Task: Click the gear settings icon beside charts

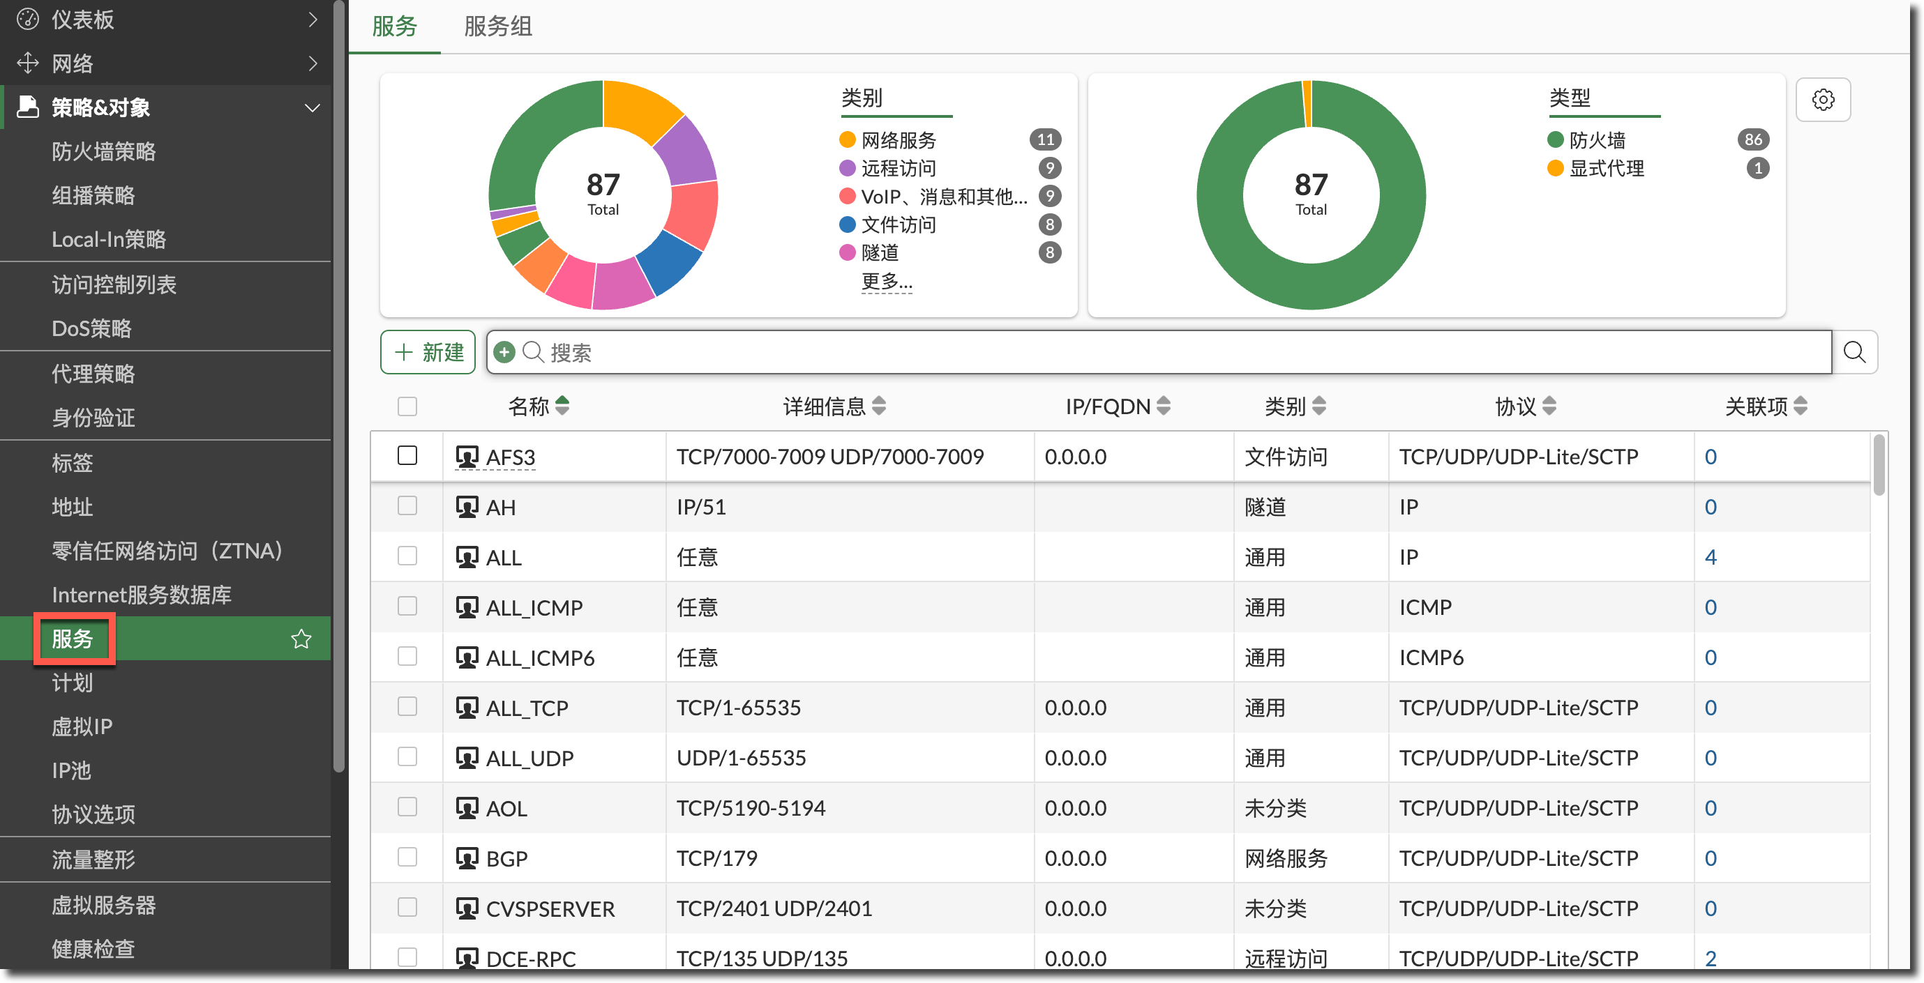Action: coord(1822,100)
